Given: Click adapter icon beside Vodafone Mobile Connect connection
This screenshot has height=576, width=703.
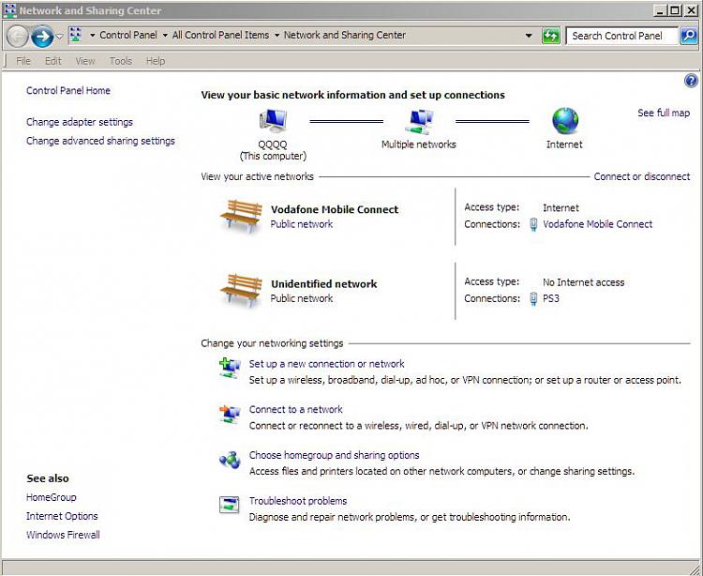Looking at the screenshot, I should [533, 224].
